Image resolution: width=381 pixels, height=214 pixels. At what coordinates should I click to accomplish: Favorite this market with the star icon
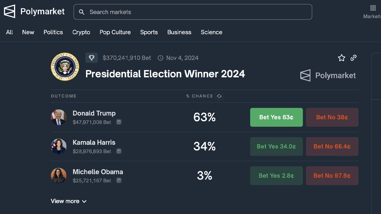pos(341,58)
